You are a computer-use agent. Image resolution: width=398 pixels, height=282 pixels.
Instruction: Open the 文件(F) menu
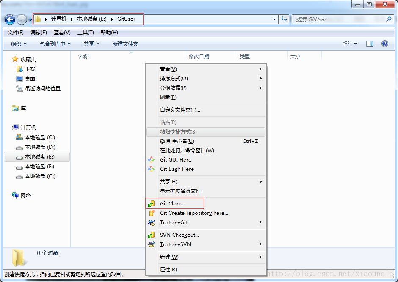point(16,33)
